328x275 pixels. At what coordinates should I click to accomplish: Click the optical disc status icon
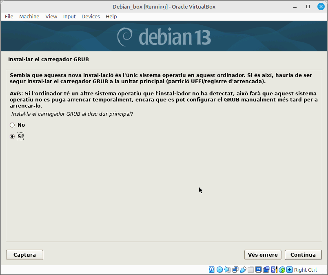[219, 270]
